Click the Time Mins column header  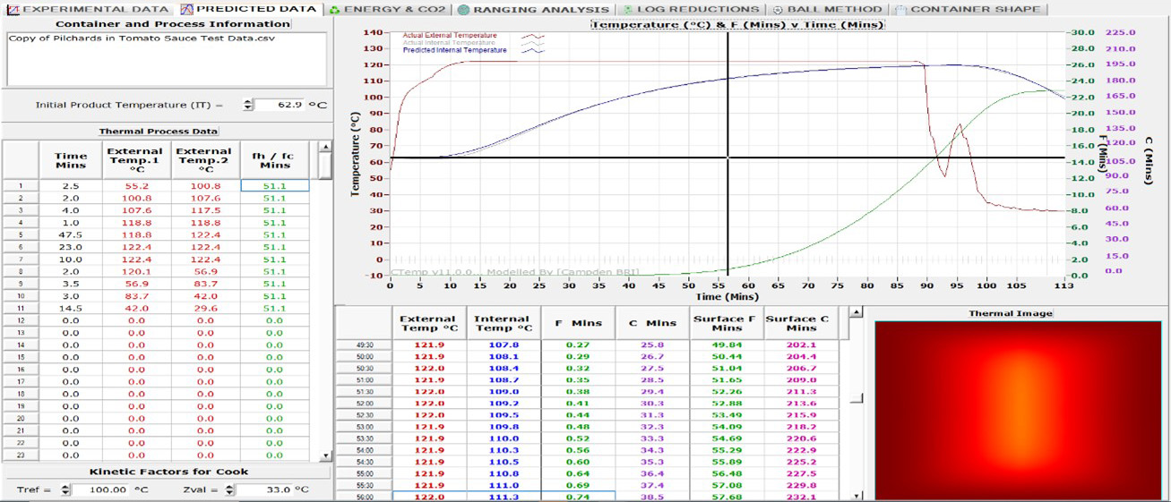click(71, 160)
